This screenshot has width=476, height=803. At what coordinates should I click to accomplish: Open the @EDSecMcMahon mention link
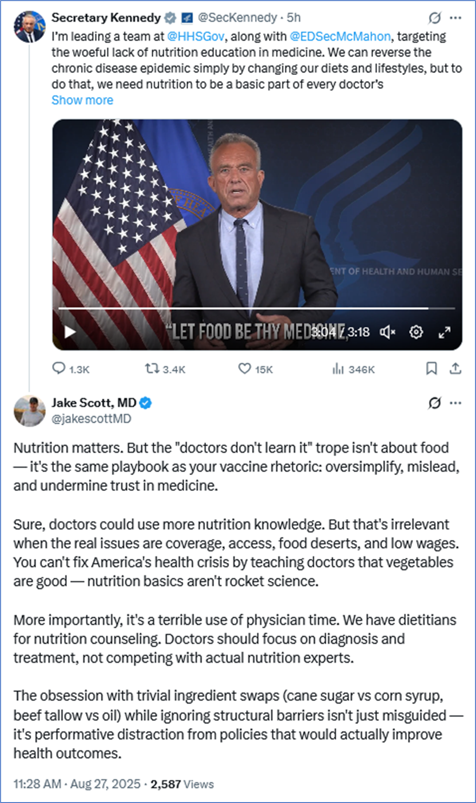coord(340,36)
